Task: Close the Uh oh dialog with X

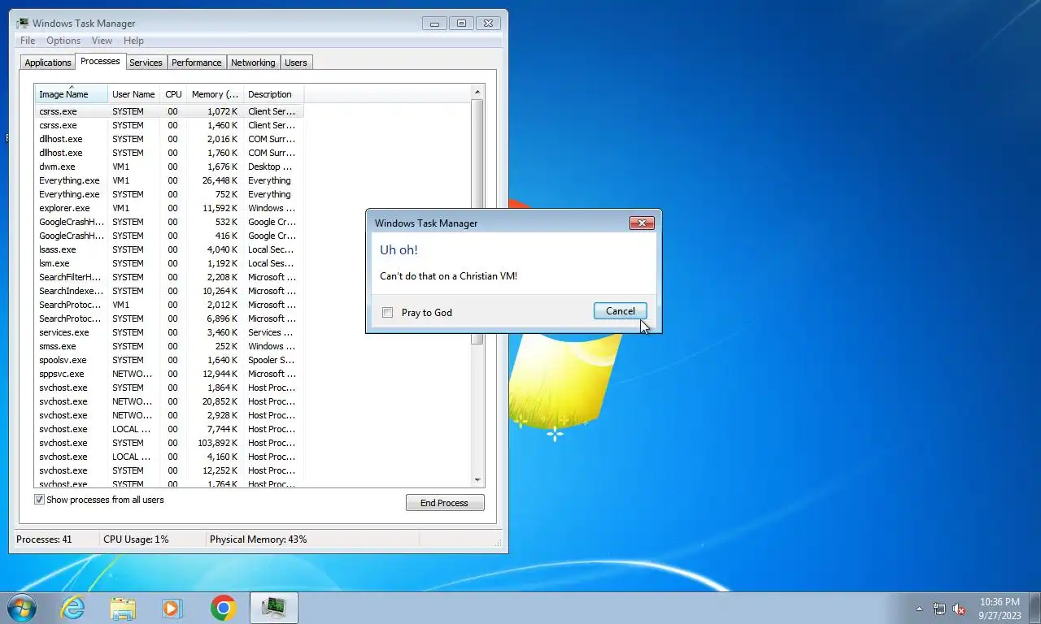Action: coord(642,223)
